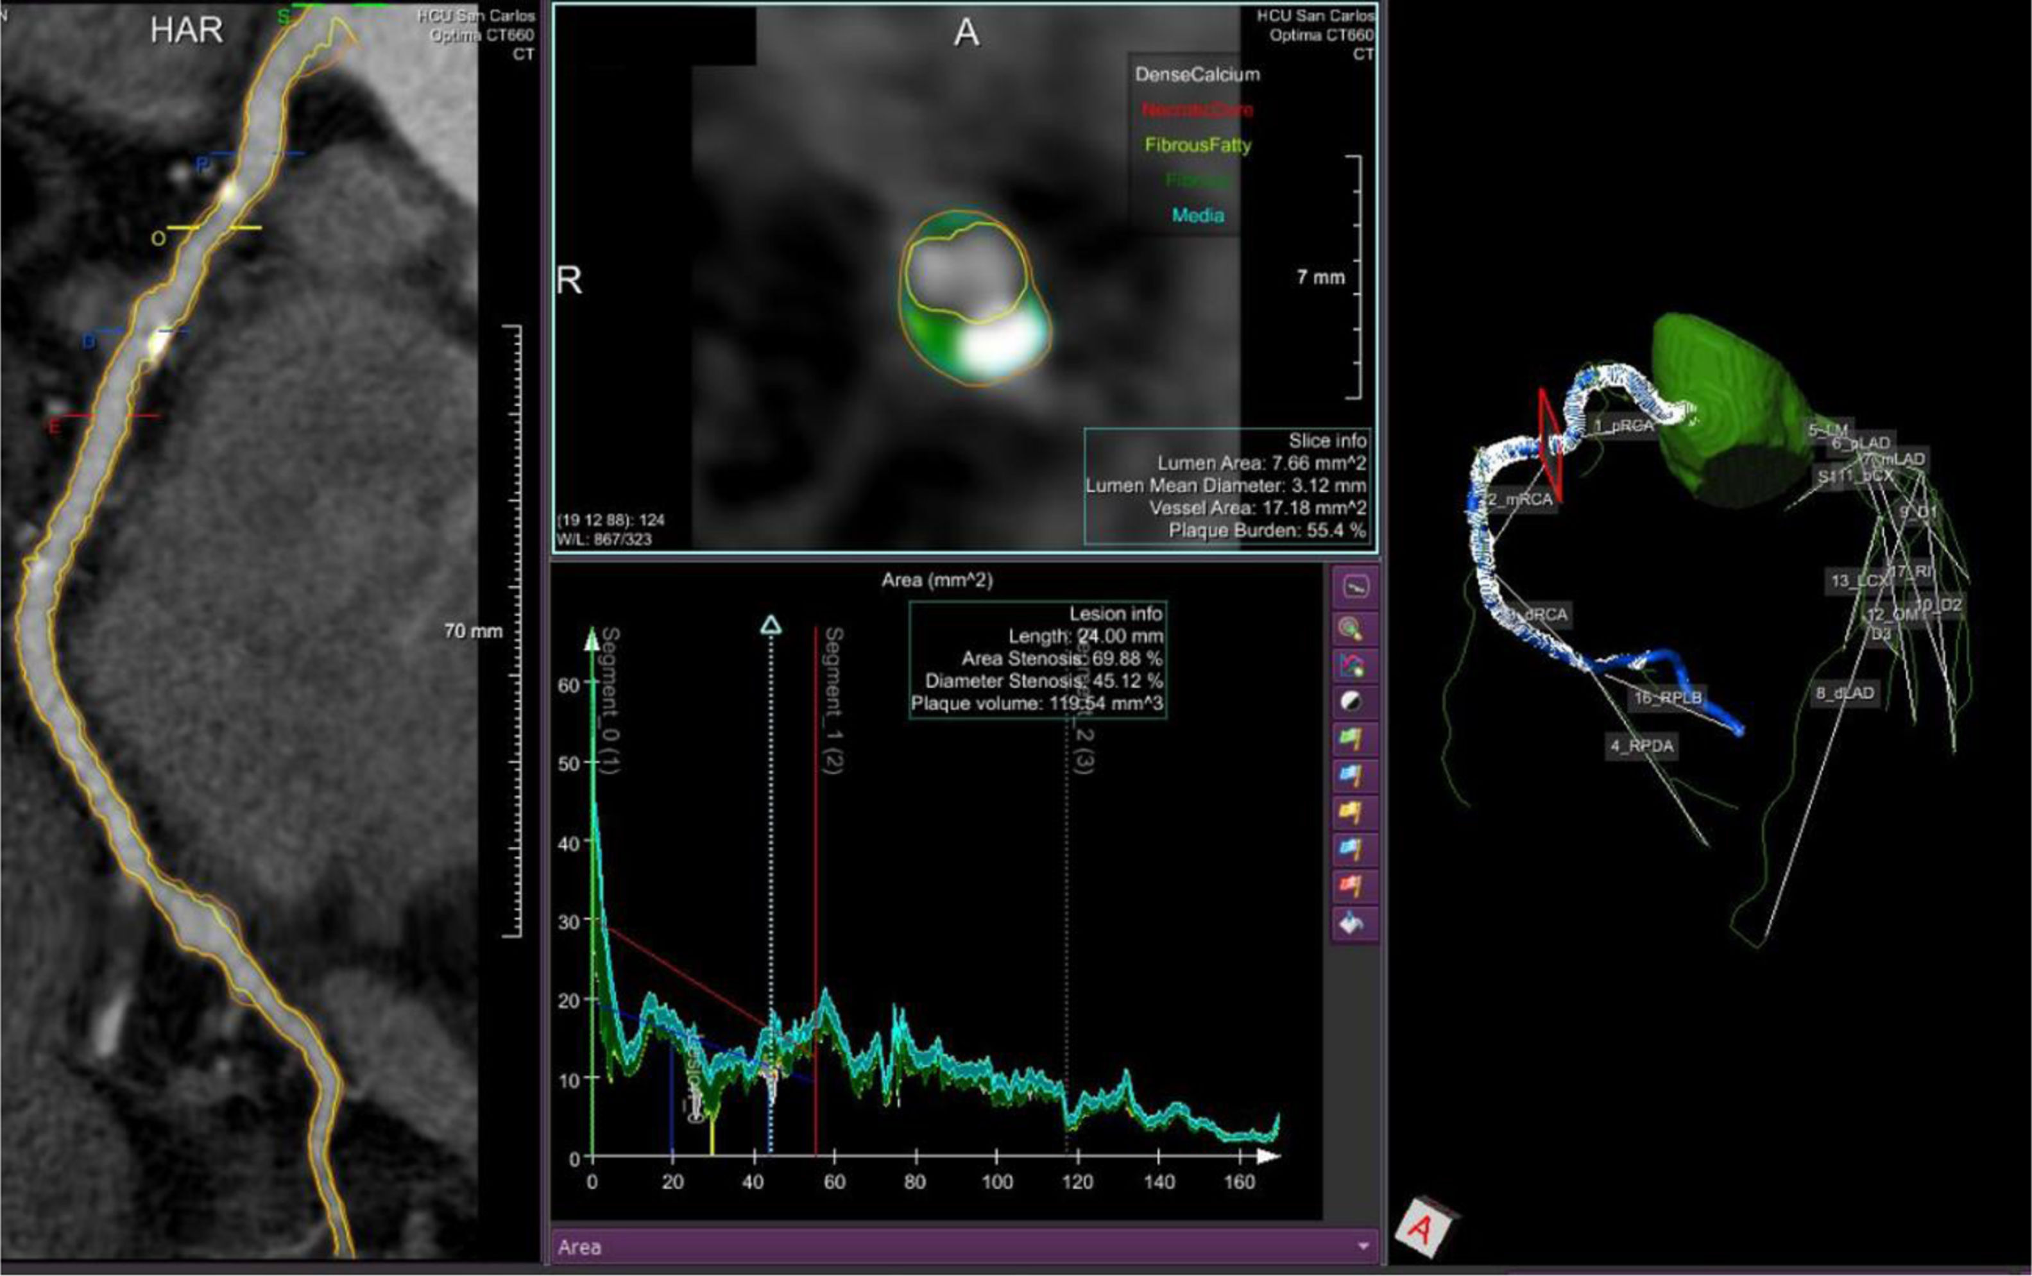This screenshot has height=1276, width=2032.
Task: Click the dropdown arrow on Area bar
Action: click(1363, 1247)
